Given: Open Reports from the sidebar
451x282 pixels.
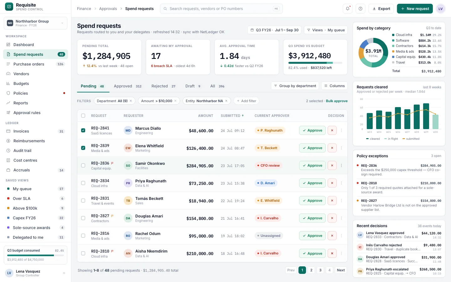Looking at the screenshot, I should (35, 103).
